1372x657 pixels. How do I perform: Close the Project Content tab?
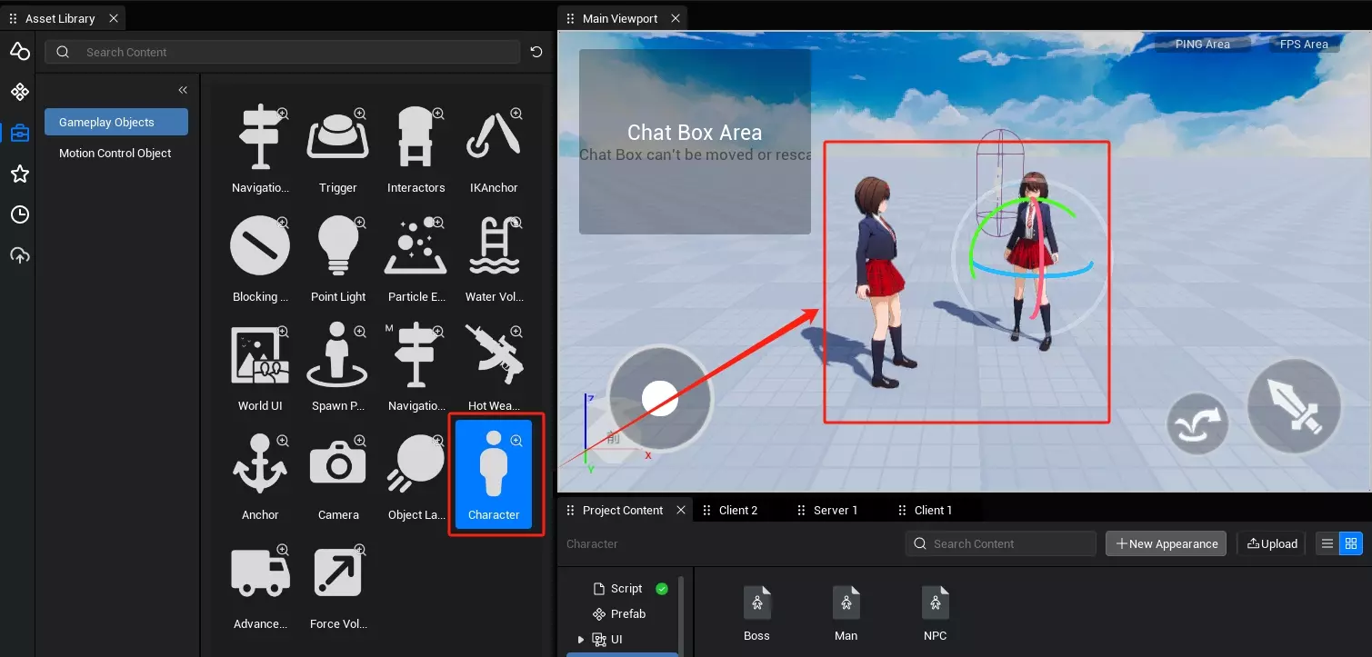pos(681,510)
